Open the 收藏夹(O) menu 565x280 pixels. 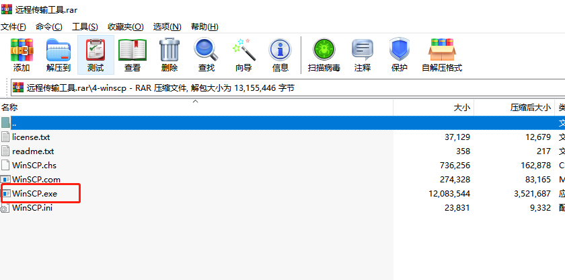pos(126,27)
